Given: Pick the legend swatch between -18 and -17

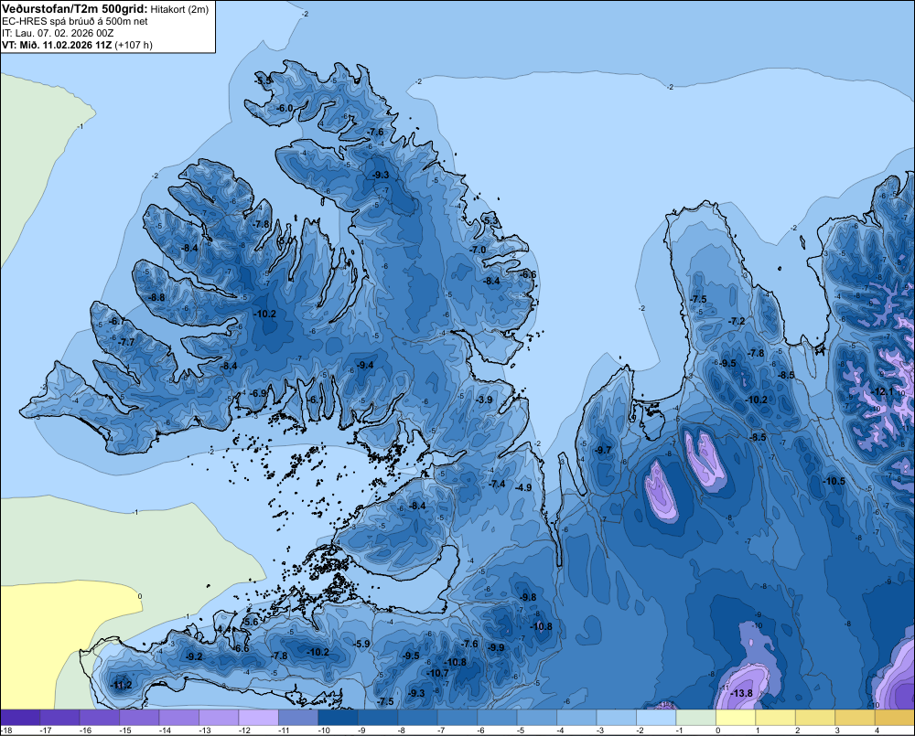Looking at the screenshot, I should 20,718.
